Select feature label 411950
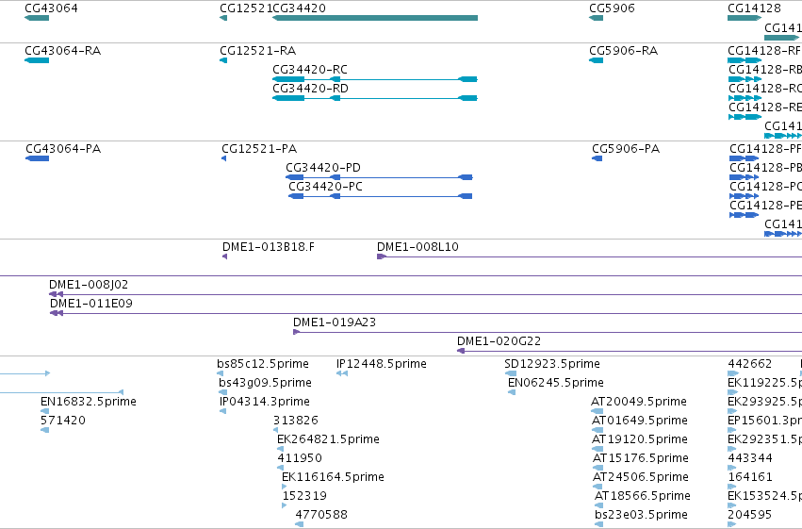 (x=300, y=459)
